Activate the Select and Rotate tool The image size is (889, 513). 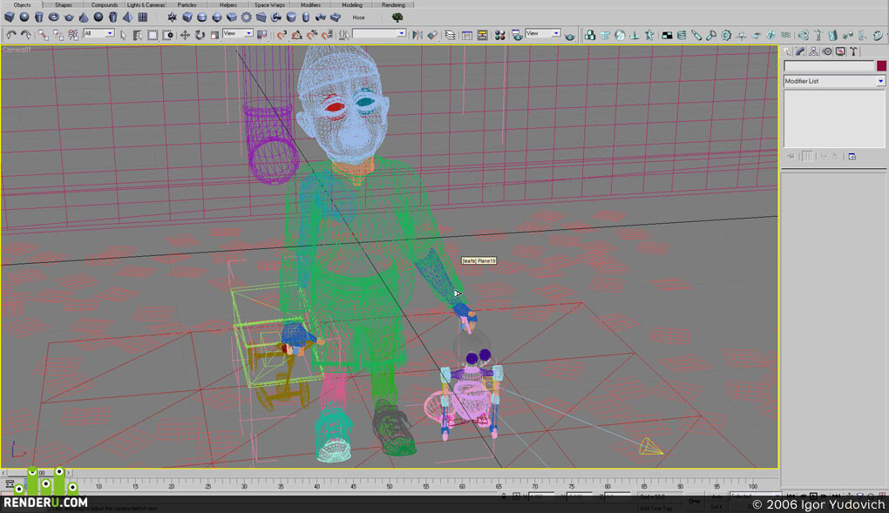(200, 35)
